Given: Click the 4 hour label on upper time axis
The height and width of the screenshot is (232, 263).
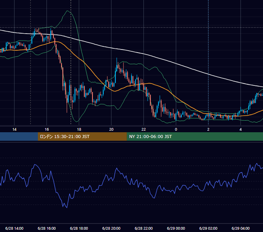Looking at the screenshot, I should pyautogui.click(x=241, y=130).
